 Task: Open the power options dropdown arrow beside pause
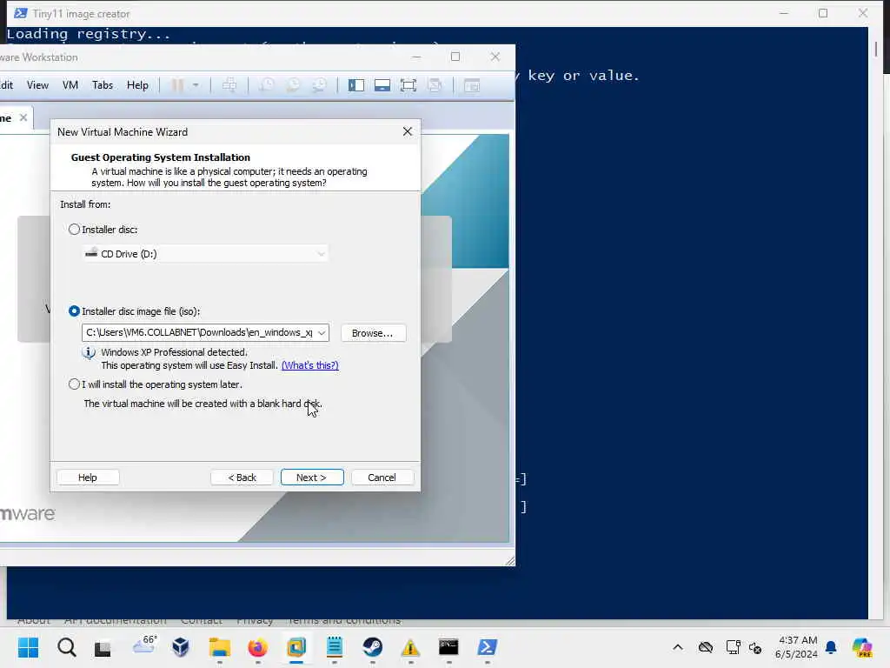196,86
